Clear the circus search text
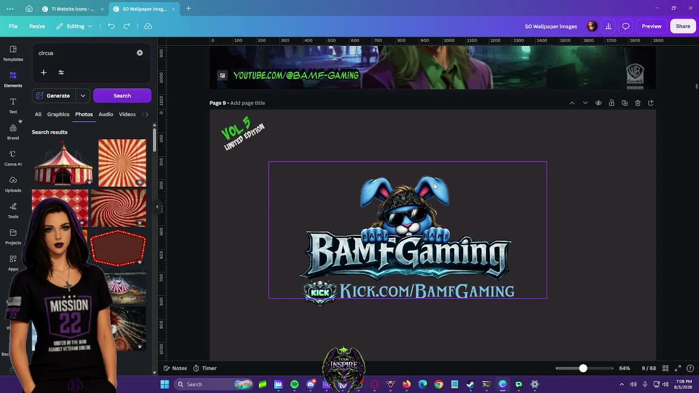 coord(140,53)
